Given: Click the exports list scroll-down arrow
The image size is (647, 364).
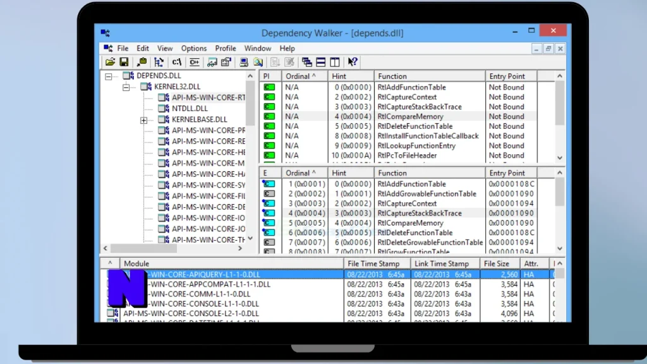Looking at the screenshot, I should [560, 248].
